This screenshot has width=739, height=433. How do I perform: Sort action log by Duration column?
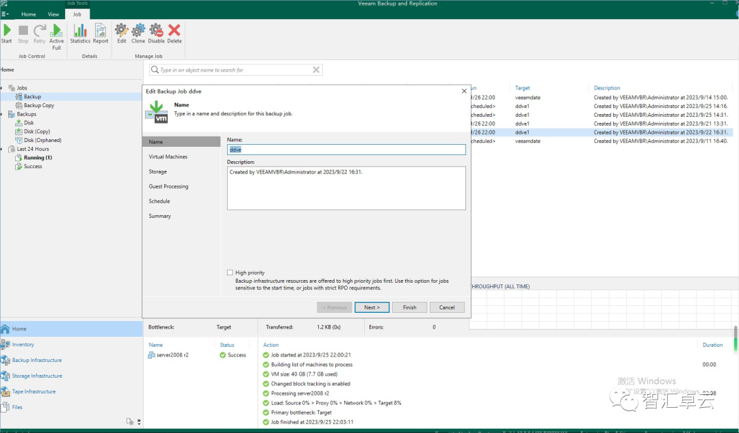(712, 345)
